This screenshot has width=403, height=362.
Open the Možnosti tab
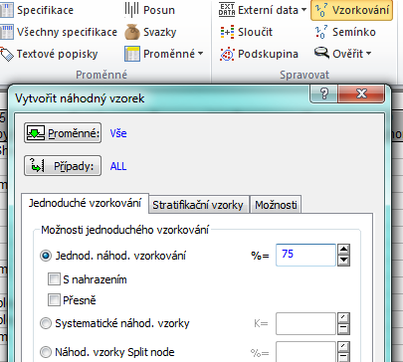tap(276, 205)
